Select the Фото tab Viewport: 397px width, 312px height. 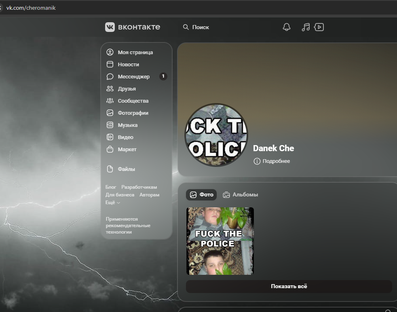pos(201,195)
